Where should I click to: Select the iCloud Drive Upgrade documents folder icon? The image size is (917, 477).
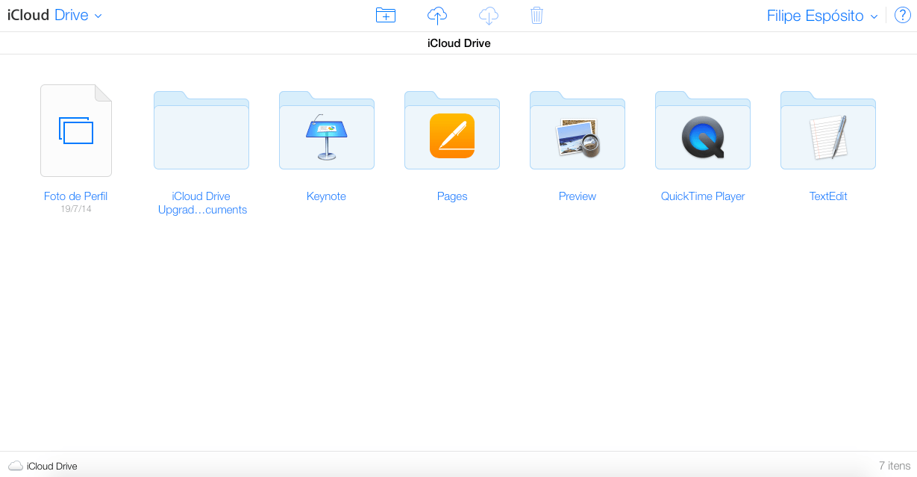(x=201, y=131)
